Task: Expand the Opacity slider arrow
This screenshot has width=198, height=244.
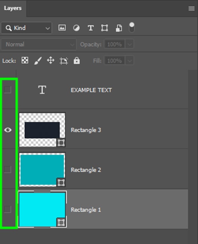Action: pyautogui.click(x=129, y=45)
